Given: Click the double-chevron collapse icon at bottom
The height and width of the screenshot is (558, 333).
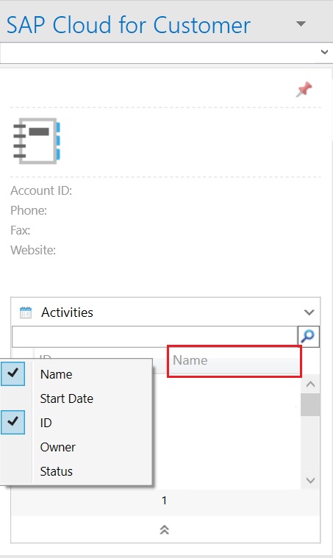Looking at the screenshot, I should click(164, 530).
